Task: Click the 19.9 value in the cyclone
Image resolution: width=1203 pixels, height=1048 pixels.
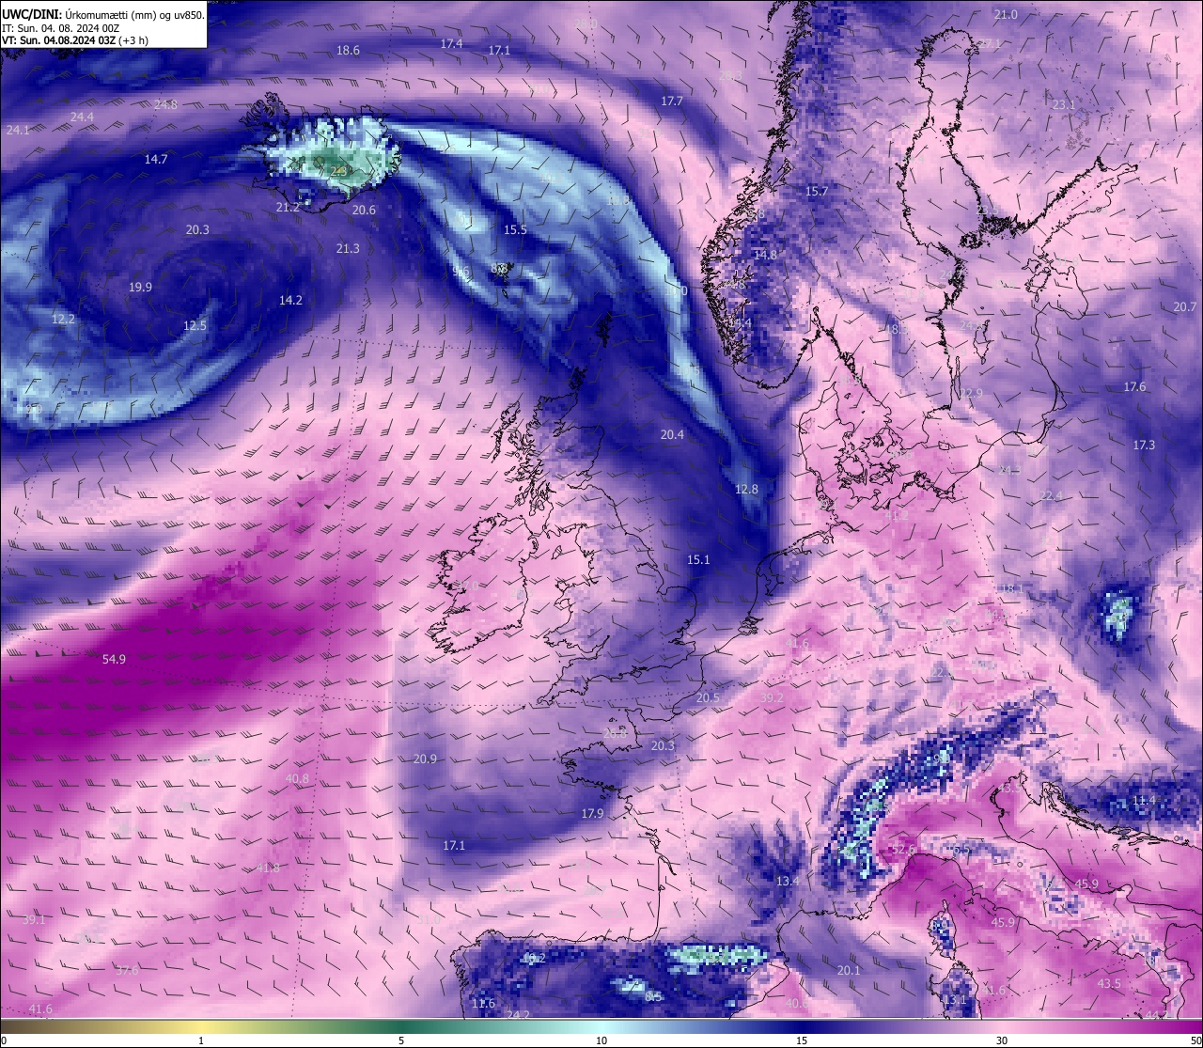Action: (x=141, y=288)
